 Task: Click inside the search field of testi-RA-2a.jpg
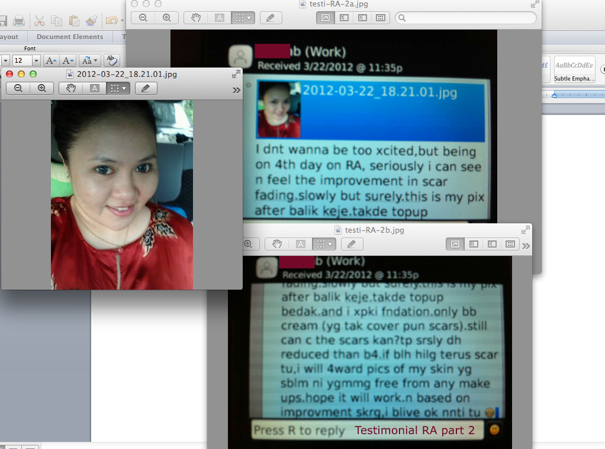click(x=465, y=18)
